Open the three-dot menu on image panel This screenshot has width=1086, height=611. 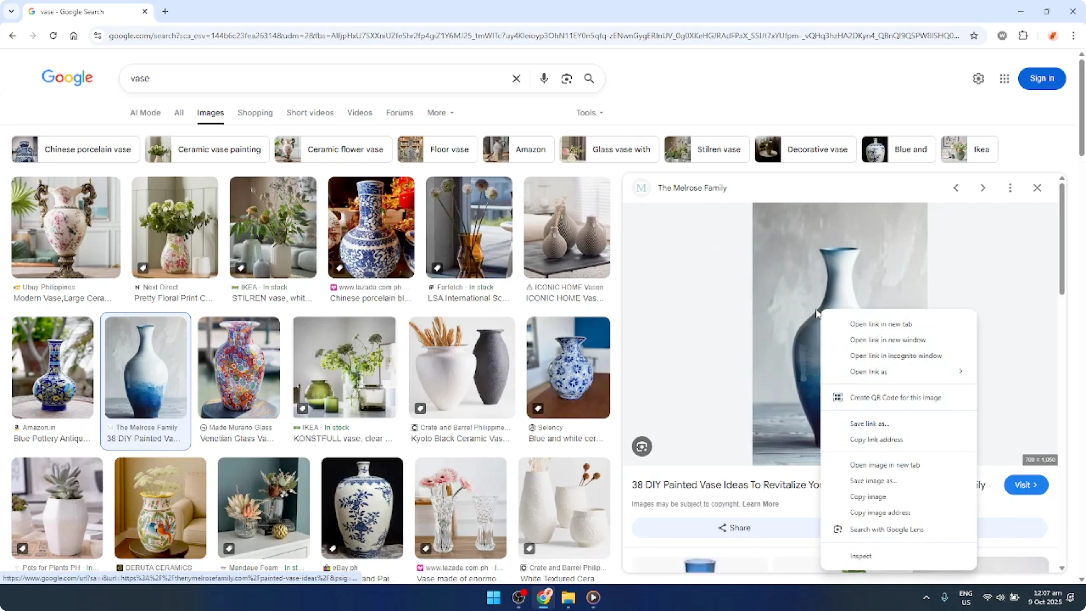pos(1010,188)
